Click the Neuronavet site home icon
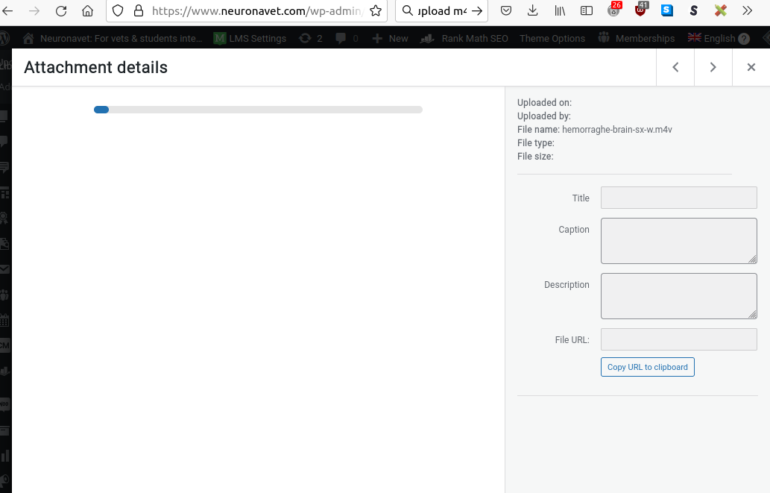The width and height of the screenshot is (770, 493). pyautogui.click(x=28, y=38)
